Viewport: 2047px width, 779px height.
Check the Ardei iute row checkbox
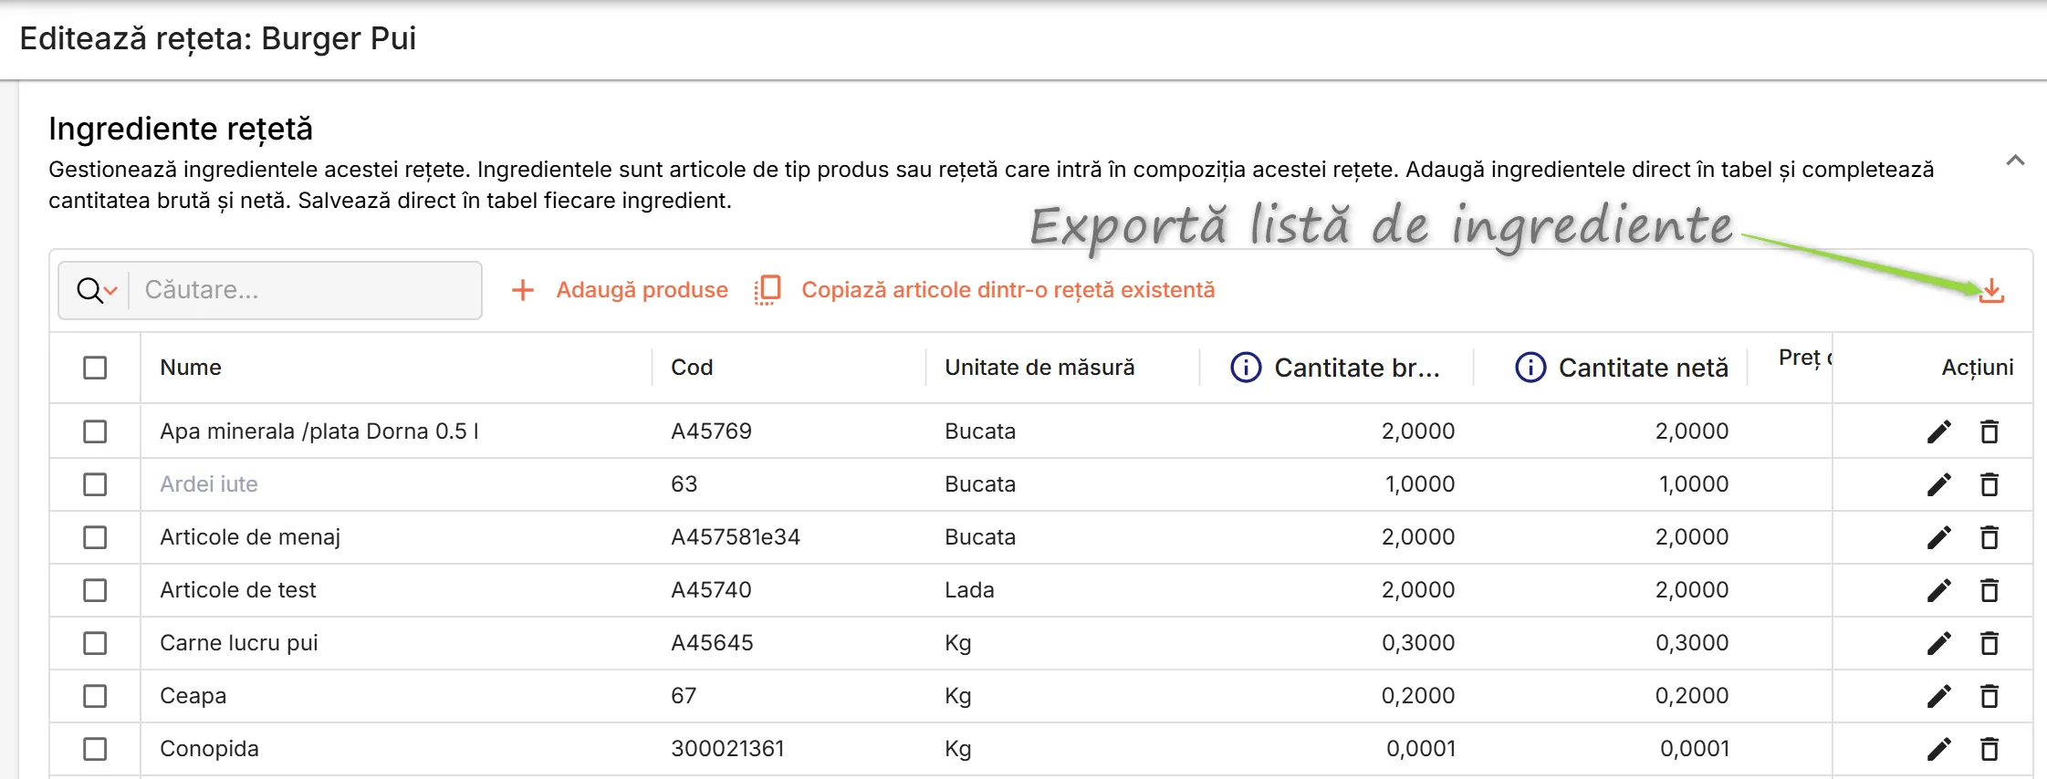pyautogui.click(x=95, y=484)
